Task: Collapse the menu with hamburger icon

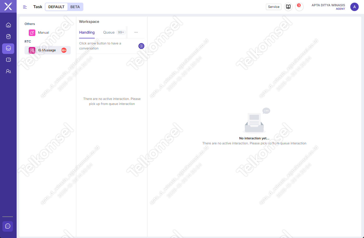Action: [x=25, y=7]
